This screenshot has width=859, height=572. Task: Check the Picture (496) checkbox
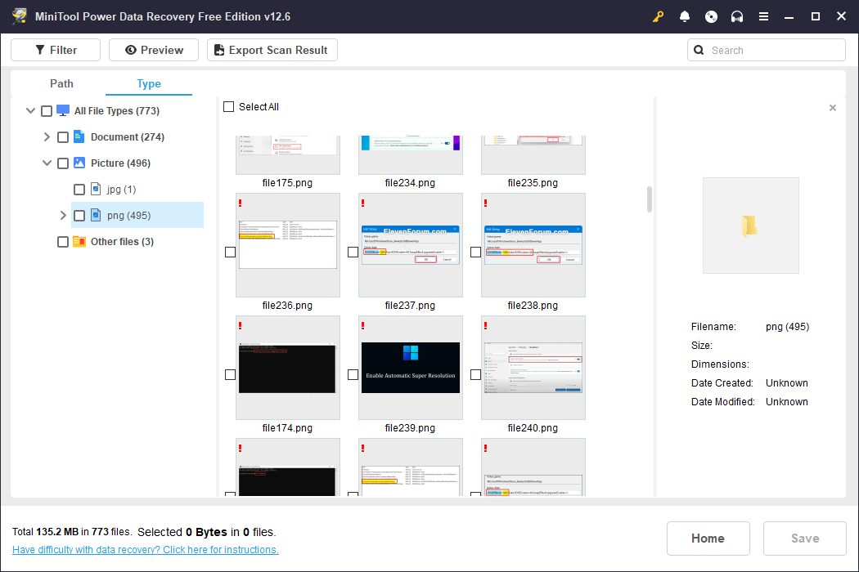(63, 163)
